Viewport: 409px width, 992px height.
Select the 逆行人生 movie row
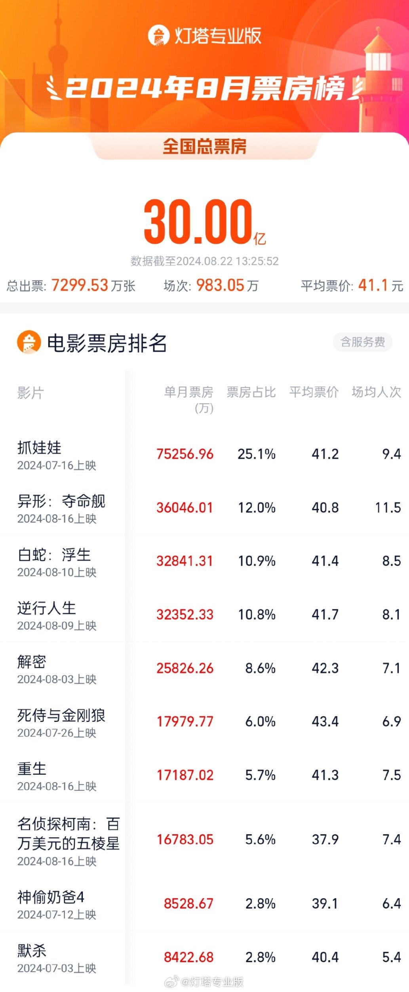pyautogui.click(x=47, y=608)
